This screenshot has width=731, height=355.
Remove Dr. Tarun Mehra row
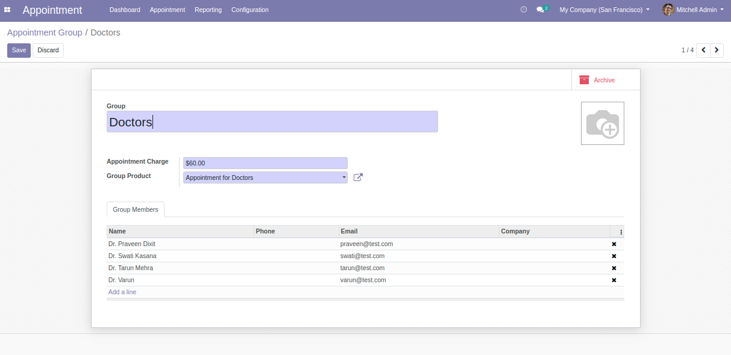tap(614, 268)
